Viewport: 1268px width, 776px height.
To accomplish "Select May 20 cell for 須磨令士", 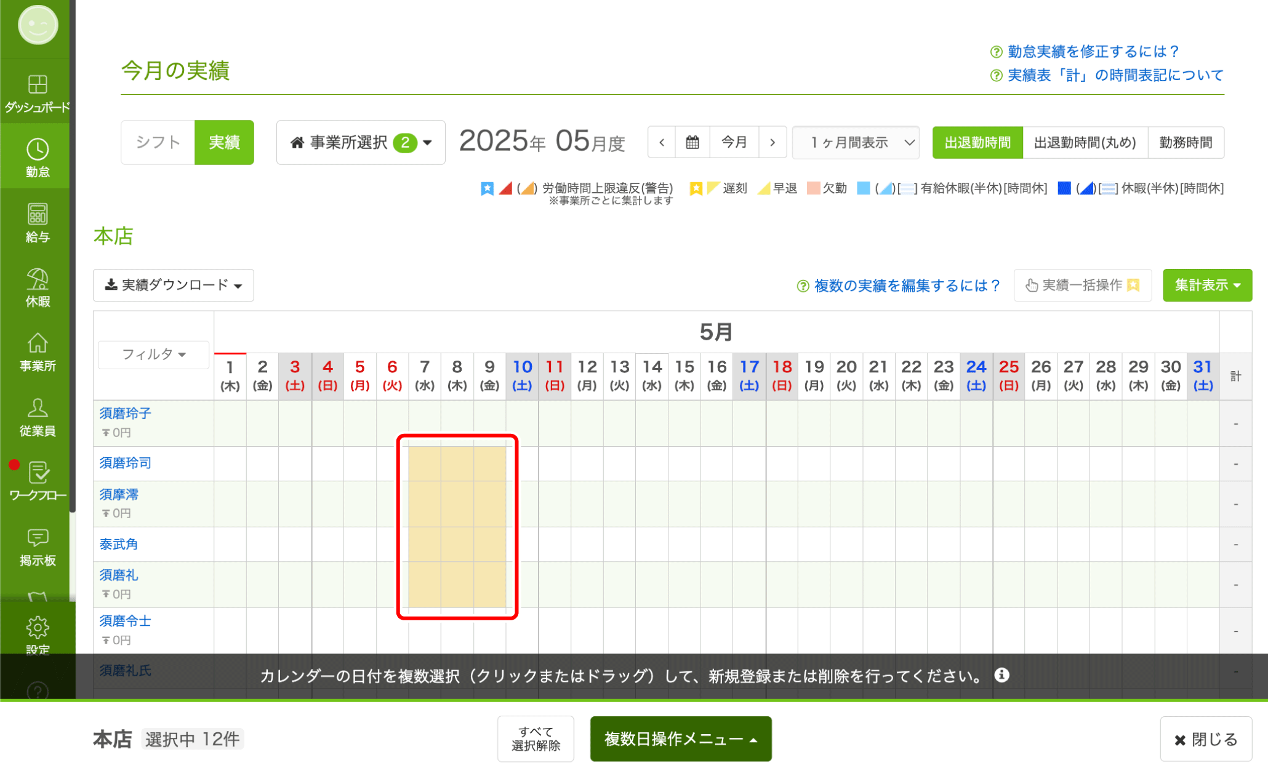I will point(847,631).
